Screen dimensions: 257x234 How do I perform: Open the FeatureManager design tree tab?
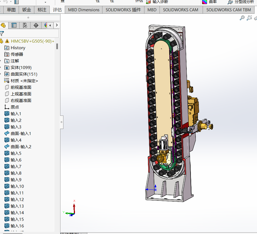(3, 26)
